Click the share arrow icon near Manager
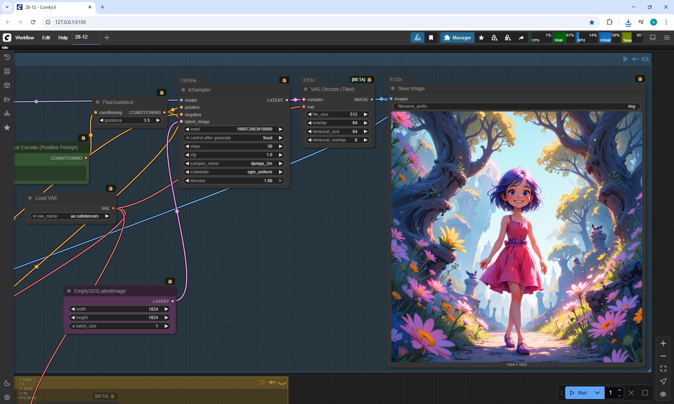The width and height of the screenshot is (674, 404). (521, 38)
